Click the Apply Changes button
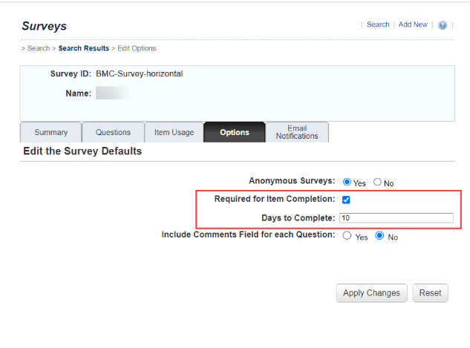Image resolution: width=470 pixels, height=348 pixels. (x=371, y=293)
